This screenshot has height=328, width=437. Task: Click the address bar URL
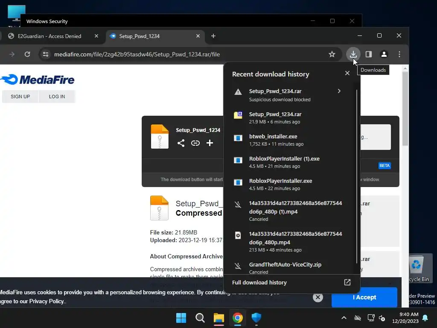coord(137,54)
